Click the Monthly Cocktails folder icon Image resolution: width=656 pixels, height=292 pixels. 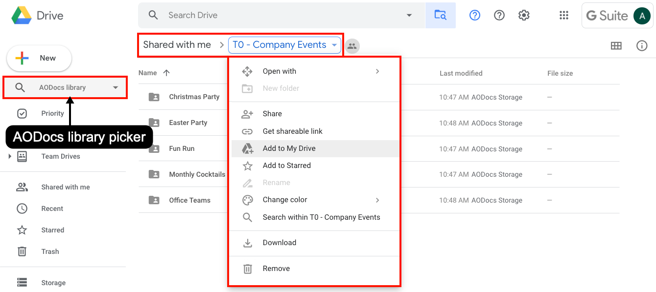click(154, 174)
